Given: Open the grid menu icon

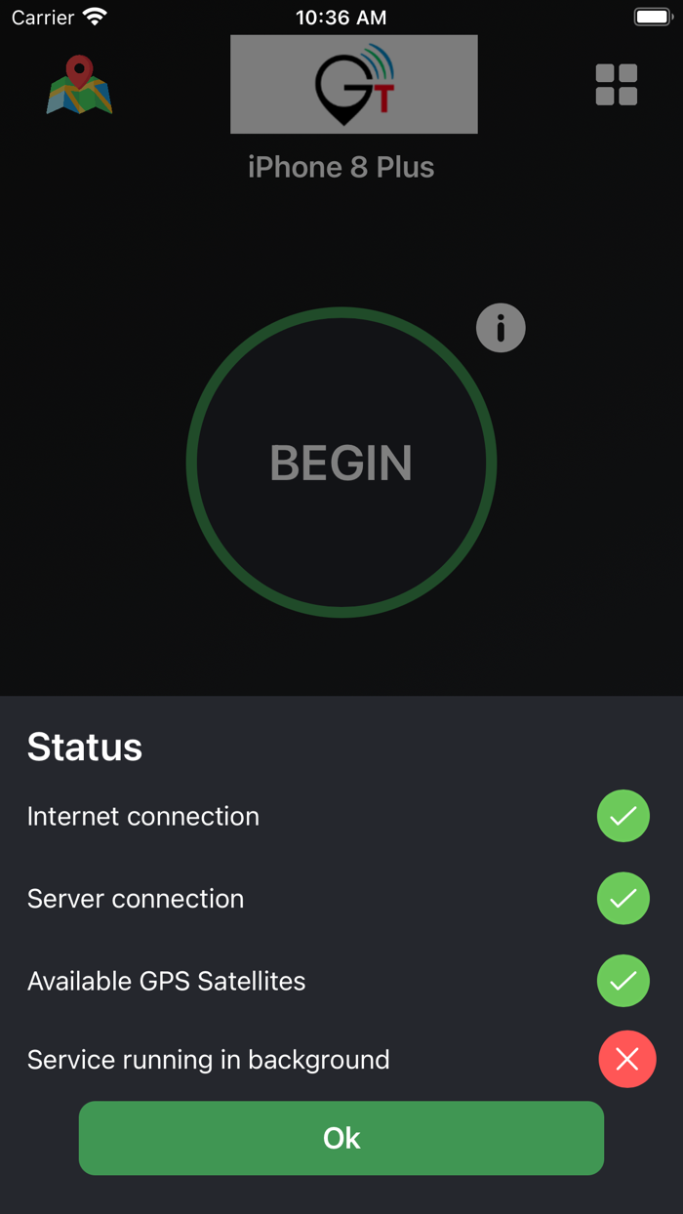Looking at the screenshot, I should pyautogui.click(x=617, y=85).
